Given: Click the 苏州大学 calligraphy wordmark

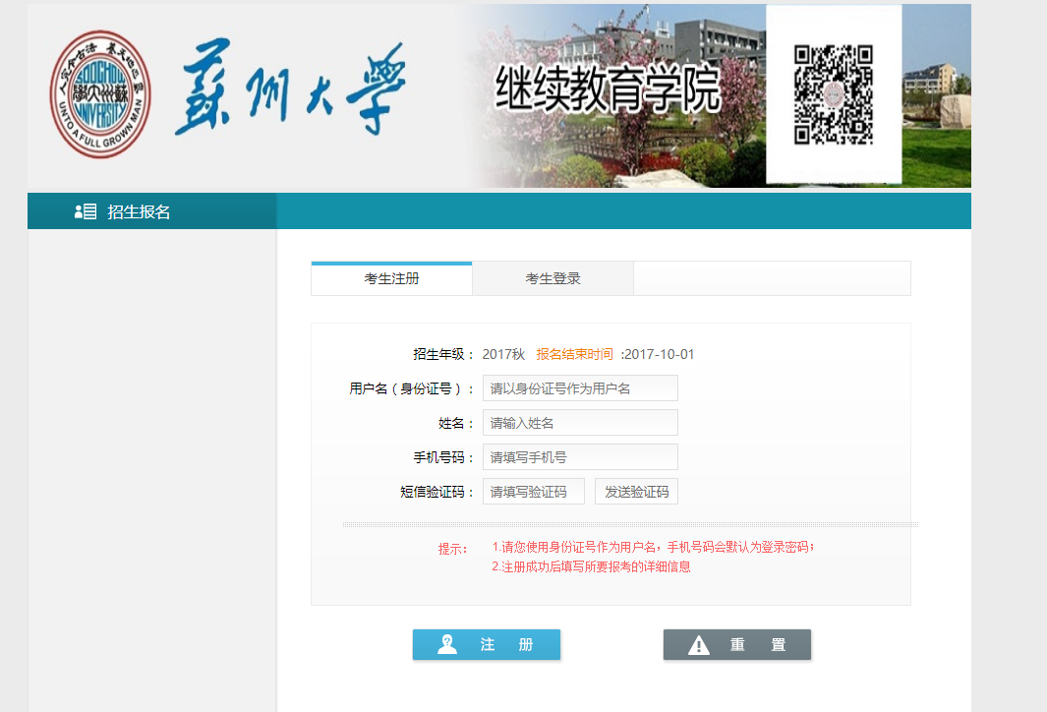Looking at the screenshot, I should 290,90.
